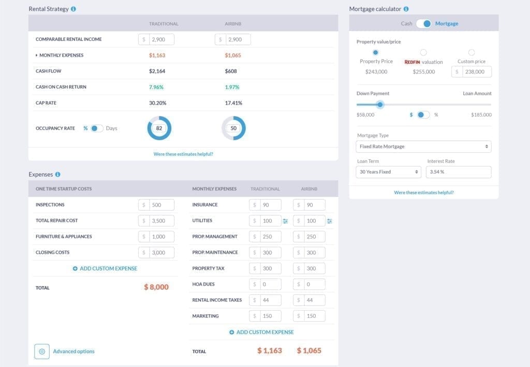The image size is (530, 367).
Task: Open the Expenses info tooltip icon
Action: (57, 174)
